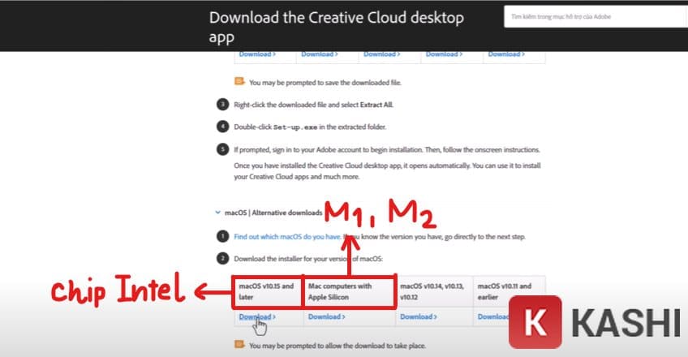
Task: Click the 'macOS v10.14, v10.13, v10.12' cell
Action: point(434,291)
